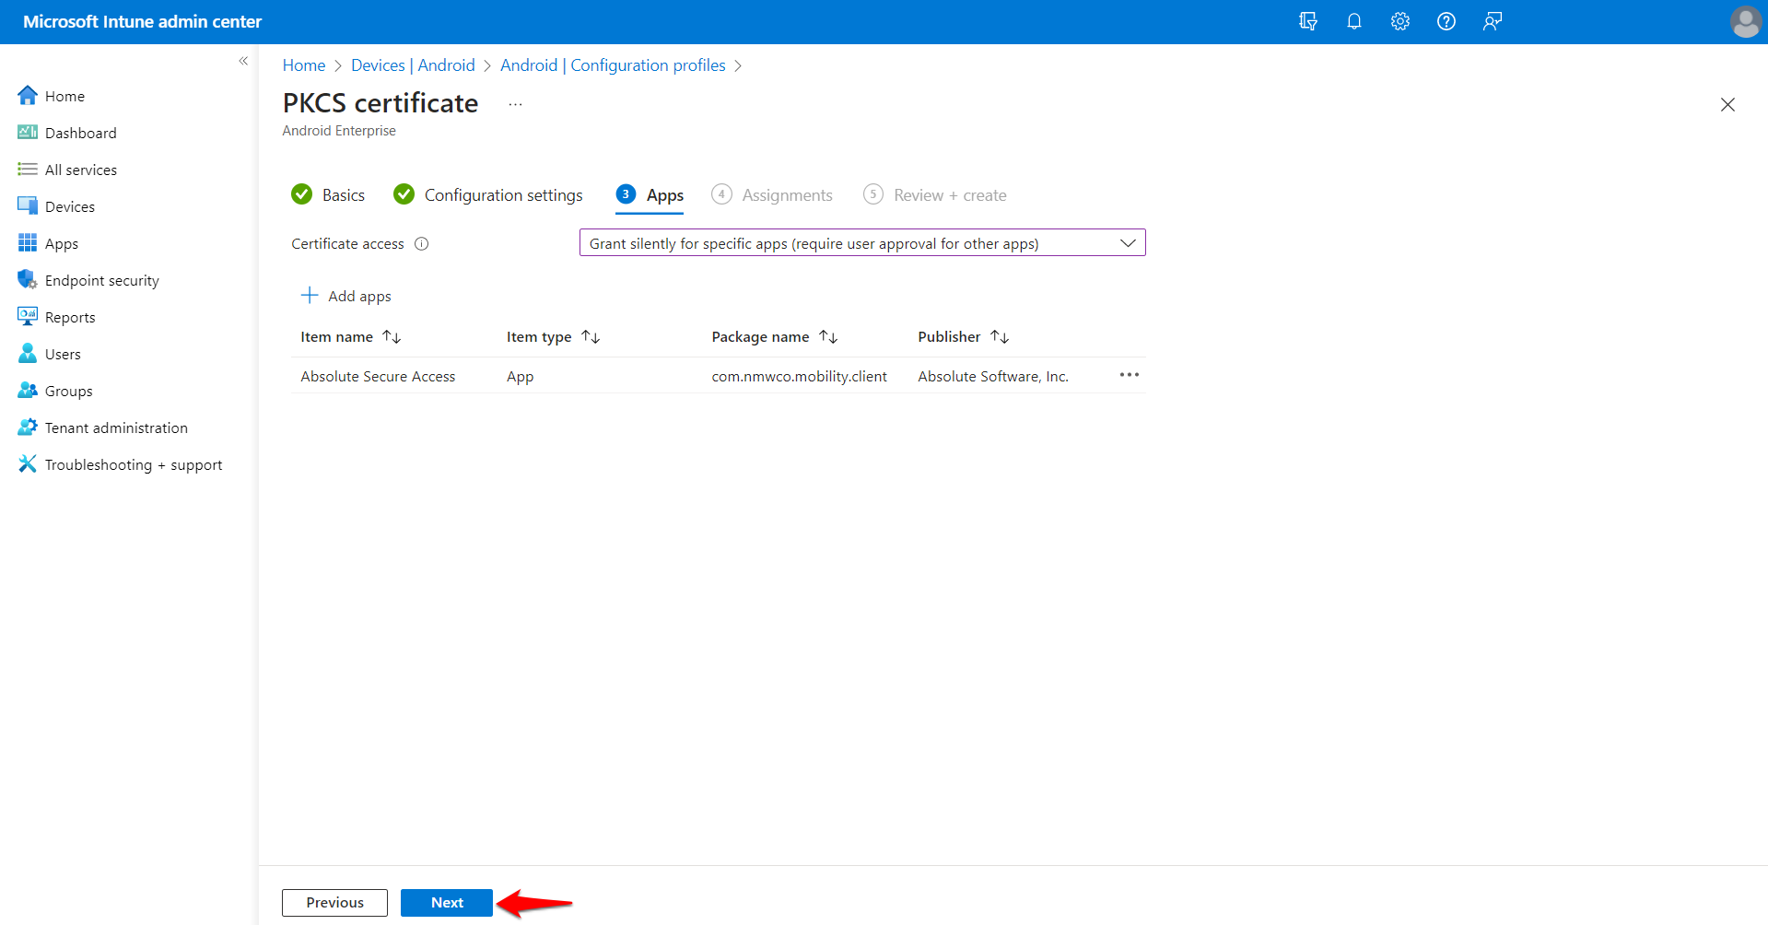This screenshot has height=925, width=1768.
Task: Open the Certificate access dropdown
Action: pyautogui.click(x=1127, y=242)
